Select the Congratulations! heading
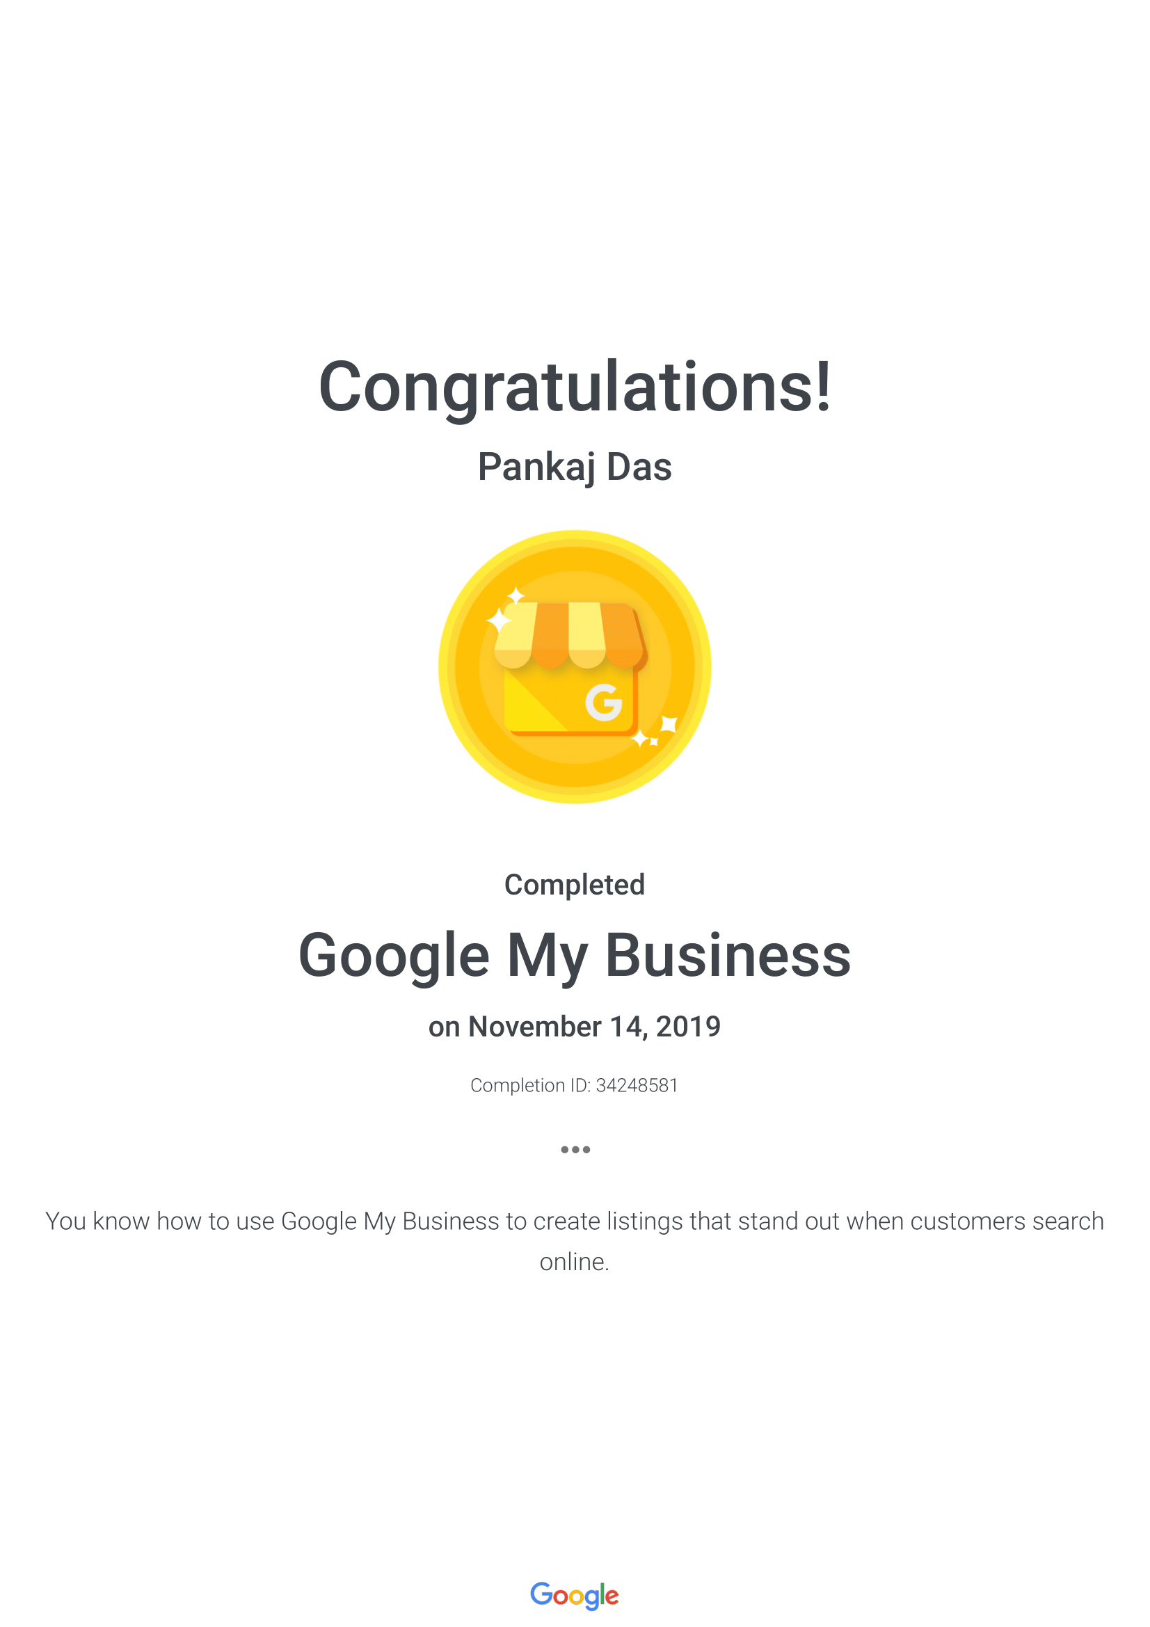This screenshot has width=1150, height=1627. (x=575, y=387)
